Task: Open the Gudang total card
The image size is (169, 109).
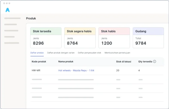Action: [148, 38]
